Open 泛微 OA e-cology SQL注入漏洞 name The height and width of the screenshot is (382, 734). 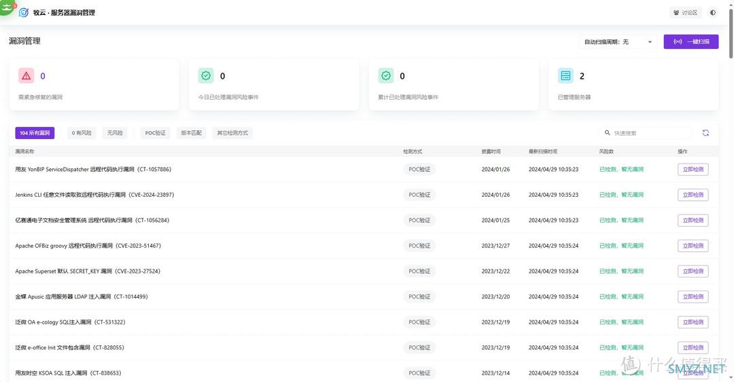(x=70, y=322)
